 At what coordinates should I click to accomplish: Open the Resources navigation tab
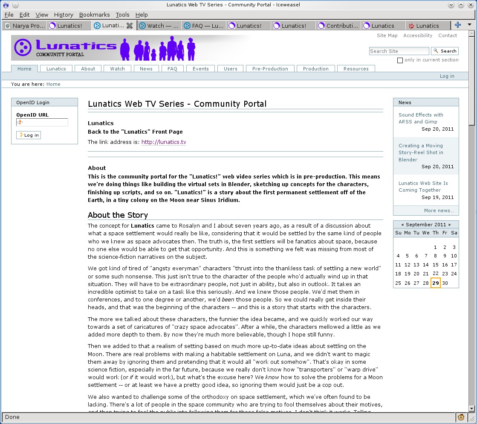(x=356, y=69)
